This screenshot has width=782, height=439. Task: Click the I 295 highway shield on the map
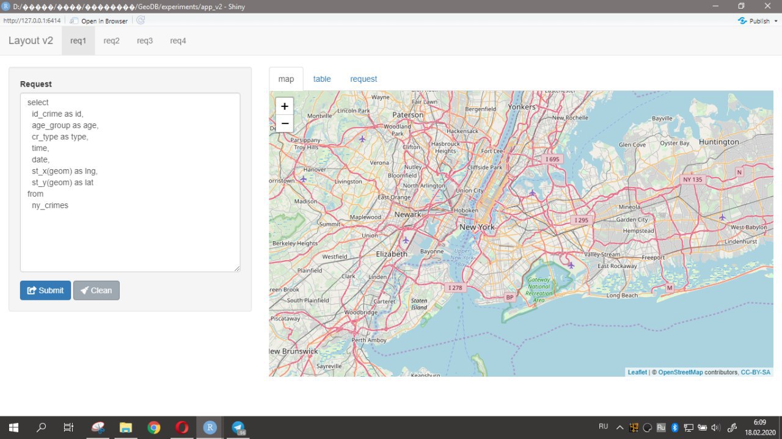point(581,220)
